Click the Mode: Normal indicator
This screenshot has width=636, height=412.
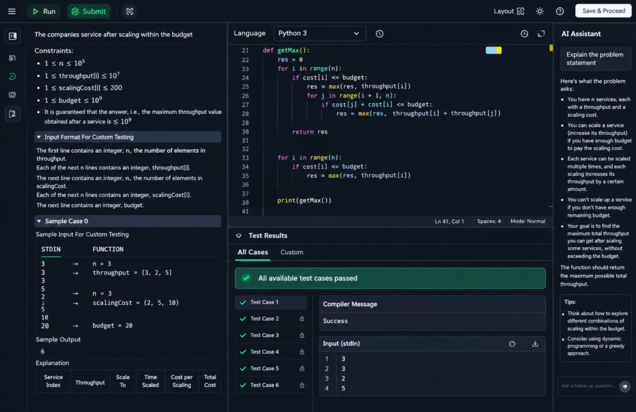tap(528, 222)
